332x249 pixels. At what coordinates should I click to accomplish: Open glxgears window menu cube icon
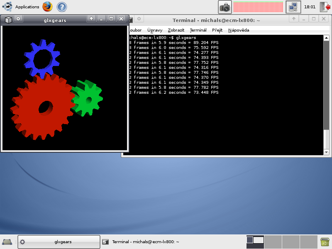(x=8, y=20)
